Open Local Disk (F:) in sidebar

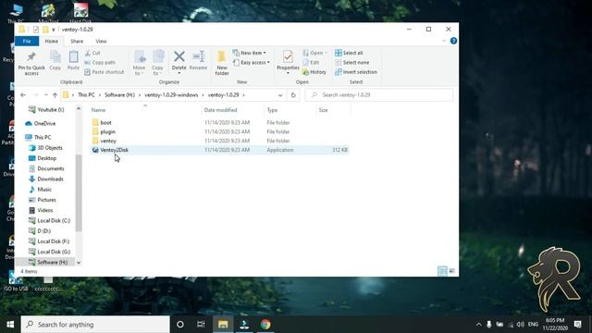coord(49,241)
